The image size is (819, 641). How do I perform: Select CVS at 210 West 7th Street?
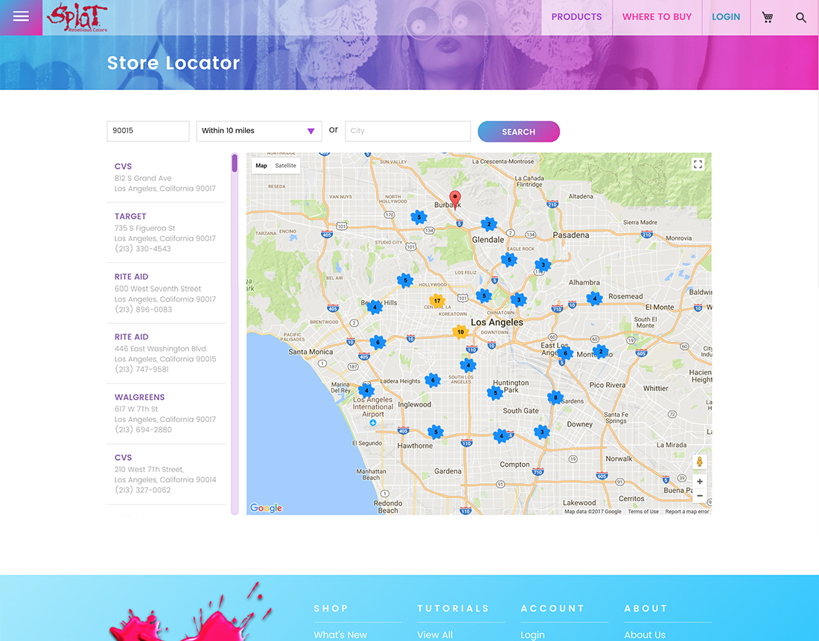(166, 473)
